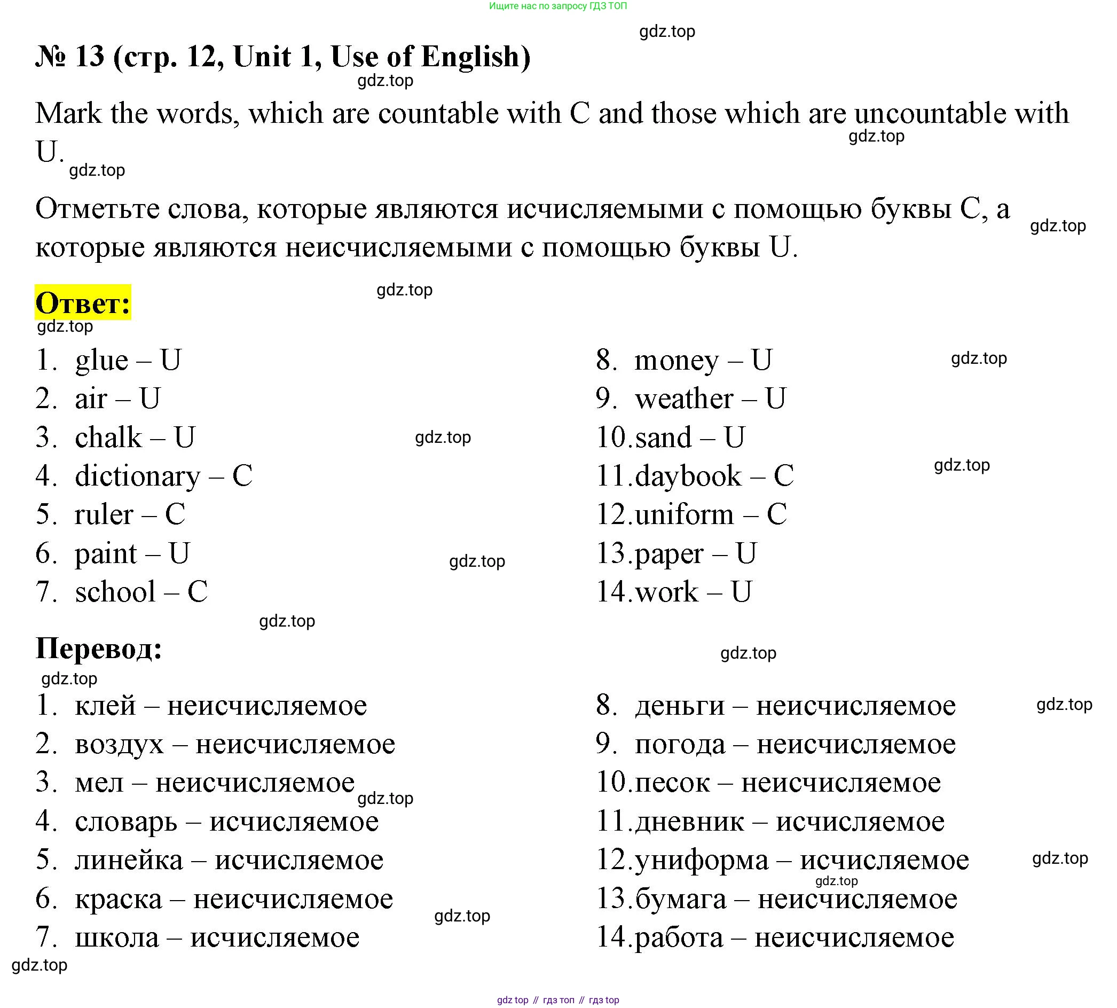Click the highlighted Ответ: label
Viewport: 1117px width, 1008px height.
tap(83, 303)
